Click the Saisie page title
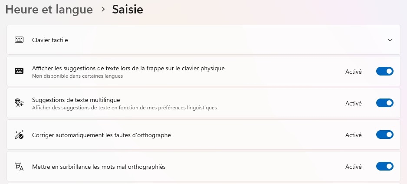Viewport: 407px width, 184px height. click(128, 9)
